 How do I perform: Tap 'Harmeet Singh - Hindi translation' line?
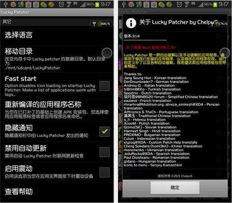[x=152, y=131]
